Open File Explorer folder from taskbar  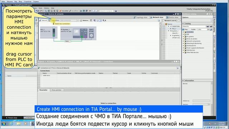tap(19, 124)
